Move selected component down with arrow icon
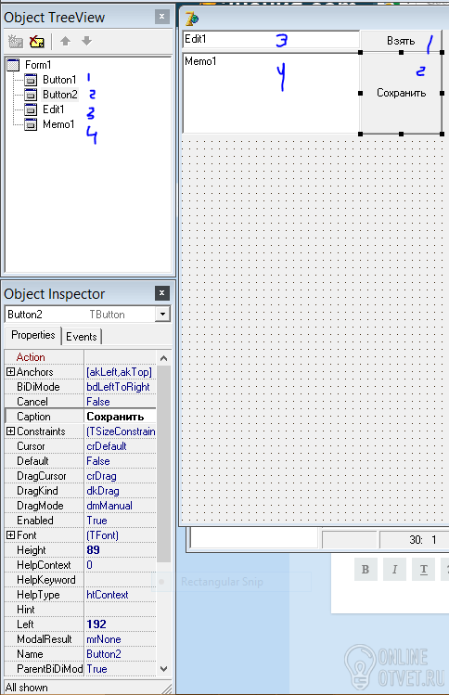Screen dimensions: 449x695 pyautogui.click(x=86, y=41)
